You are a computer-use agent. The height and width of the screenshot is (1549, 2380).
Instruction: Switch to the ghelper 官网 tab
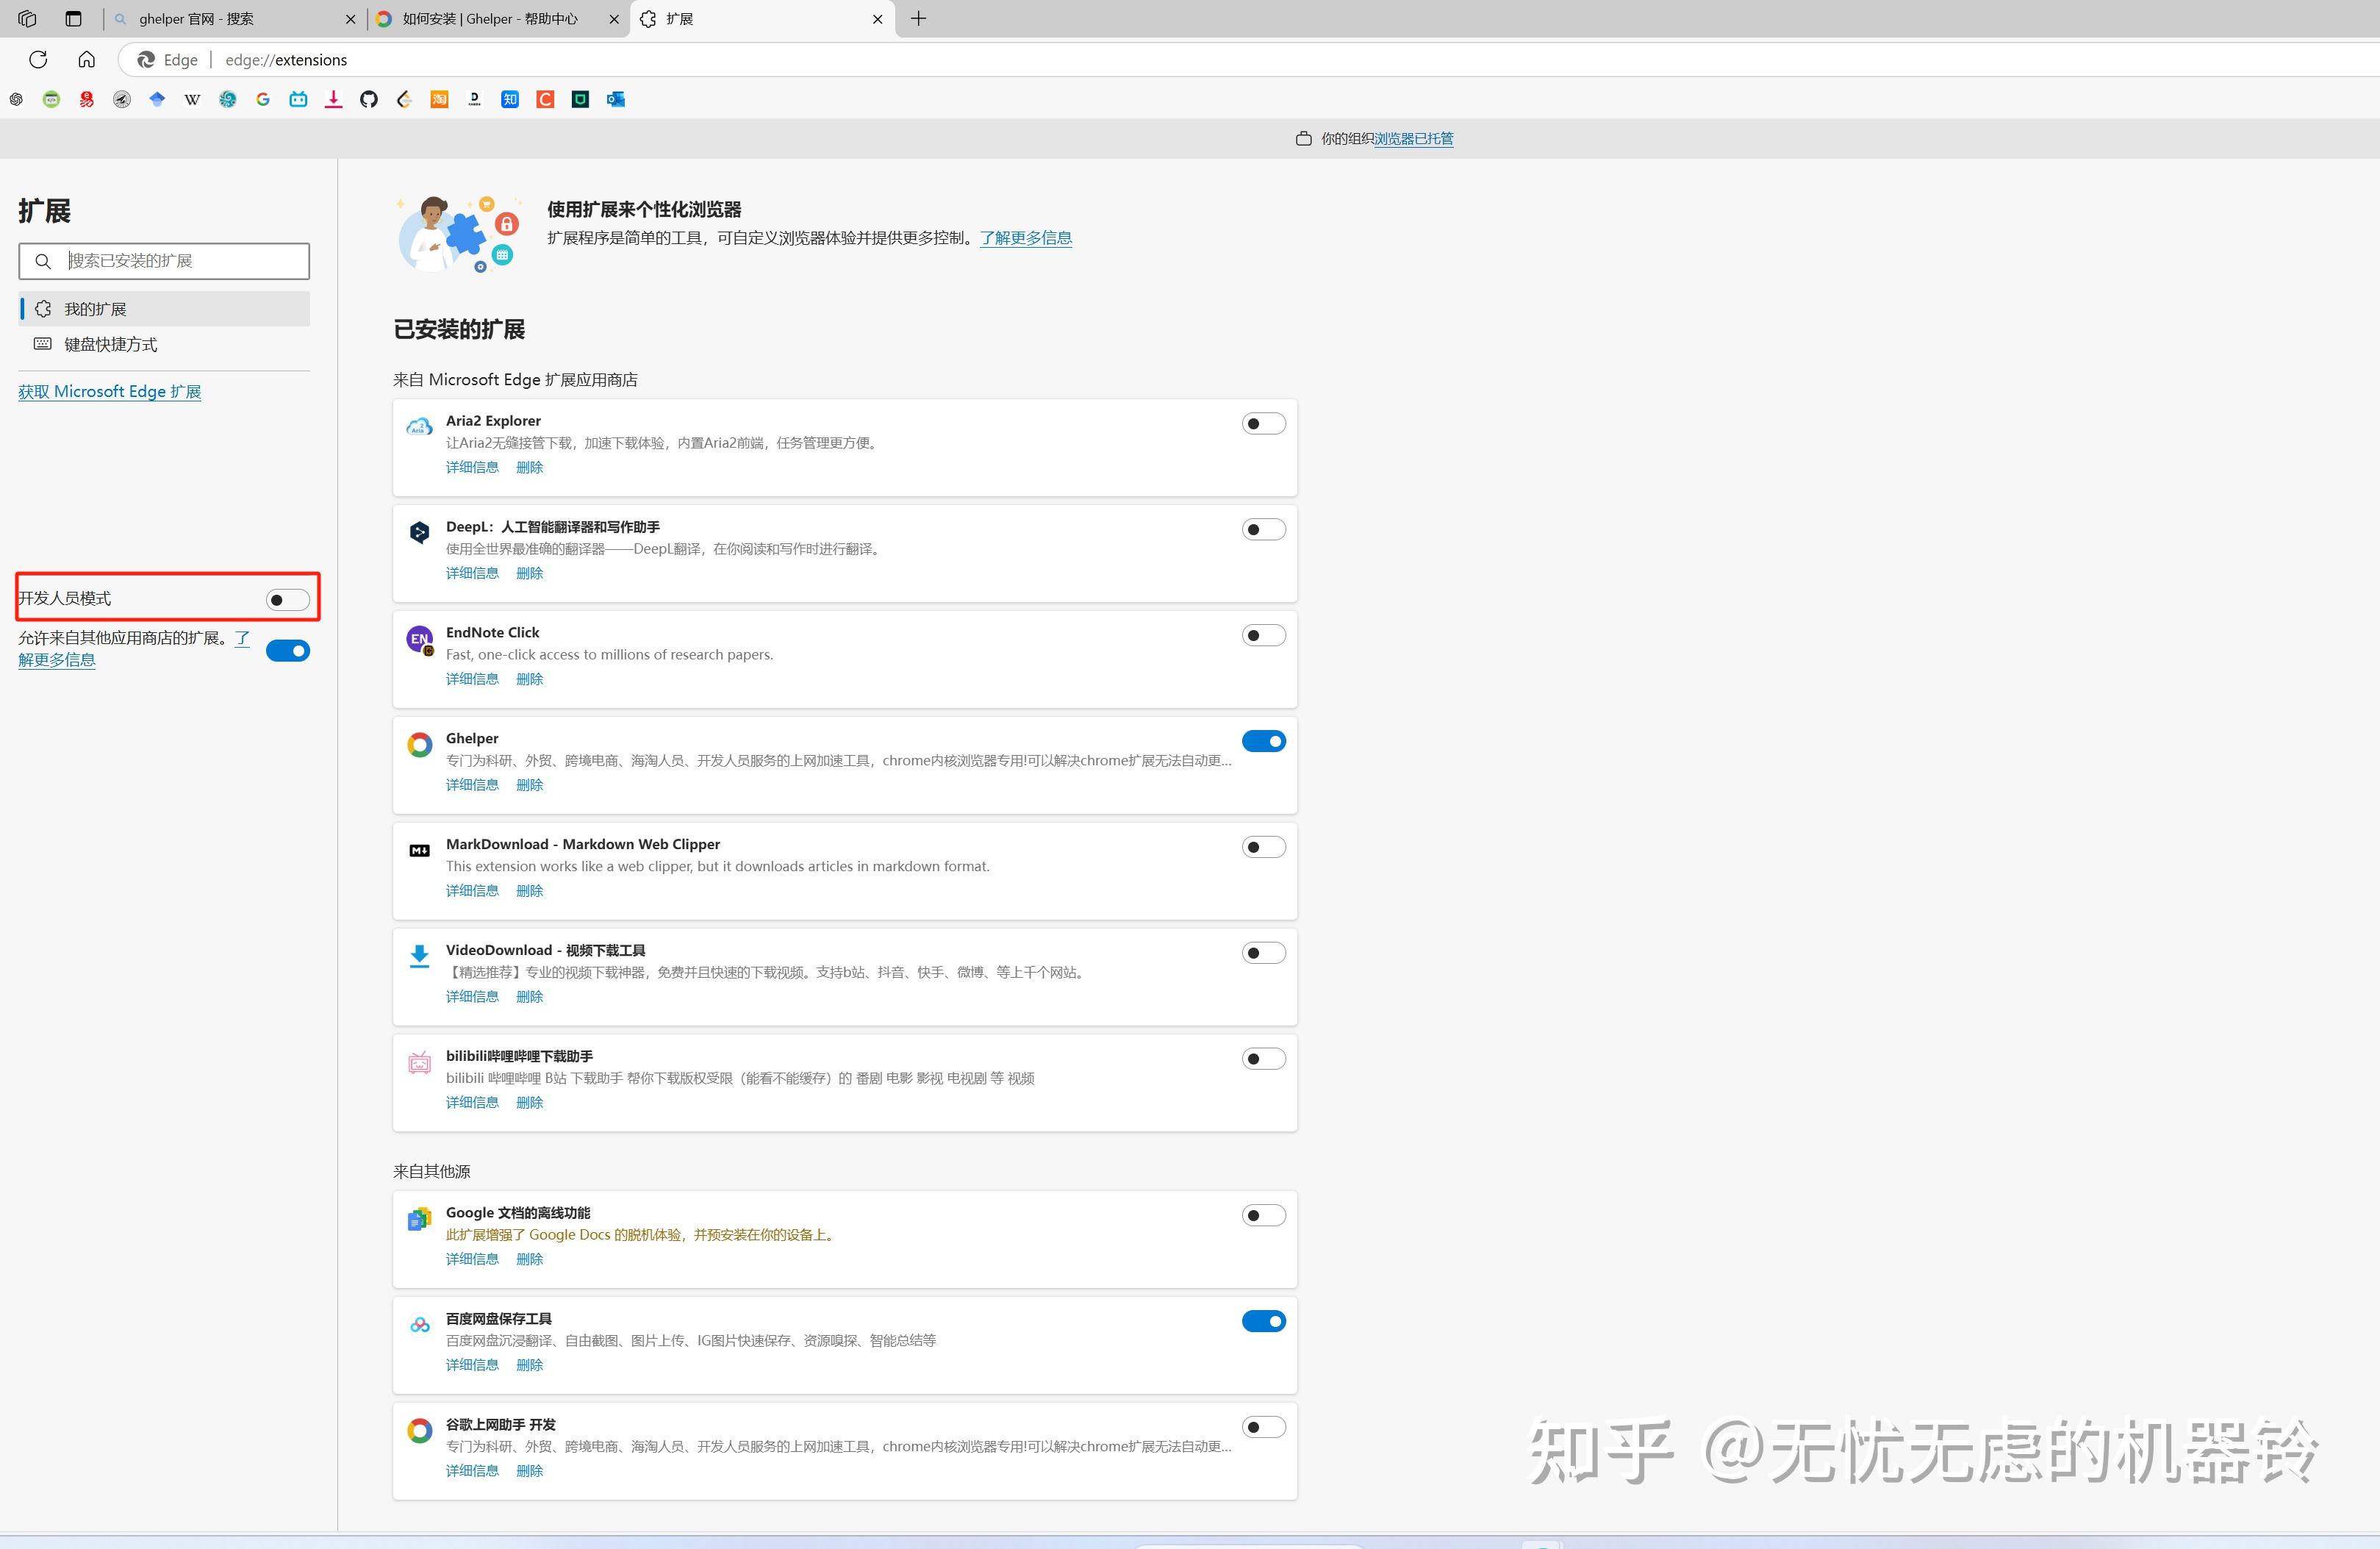click(230, 18)
